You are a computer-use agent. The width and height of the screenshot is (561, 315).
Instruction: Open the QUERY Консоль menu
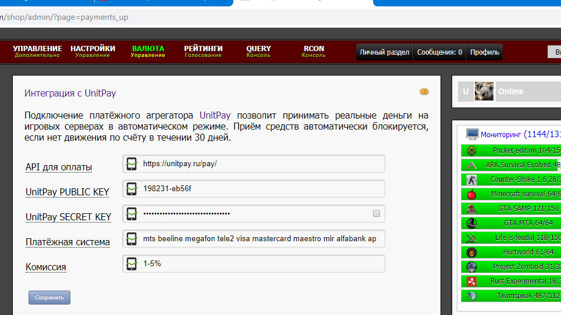(x=258, y=51)
